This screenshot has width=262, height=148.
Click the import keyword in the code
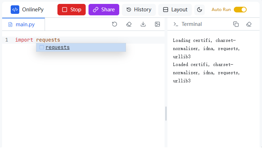pyautogui.click(x=24, y=40)
